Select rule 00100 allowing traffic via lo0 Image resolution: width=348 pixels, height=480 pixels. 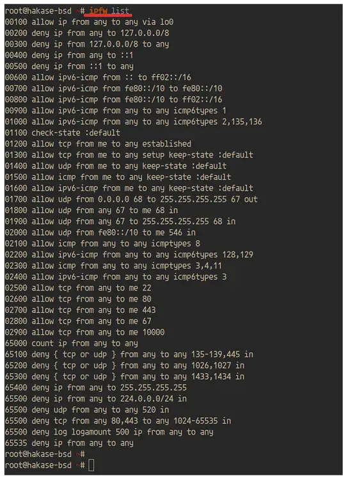coord(89,22)
